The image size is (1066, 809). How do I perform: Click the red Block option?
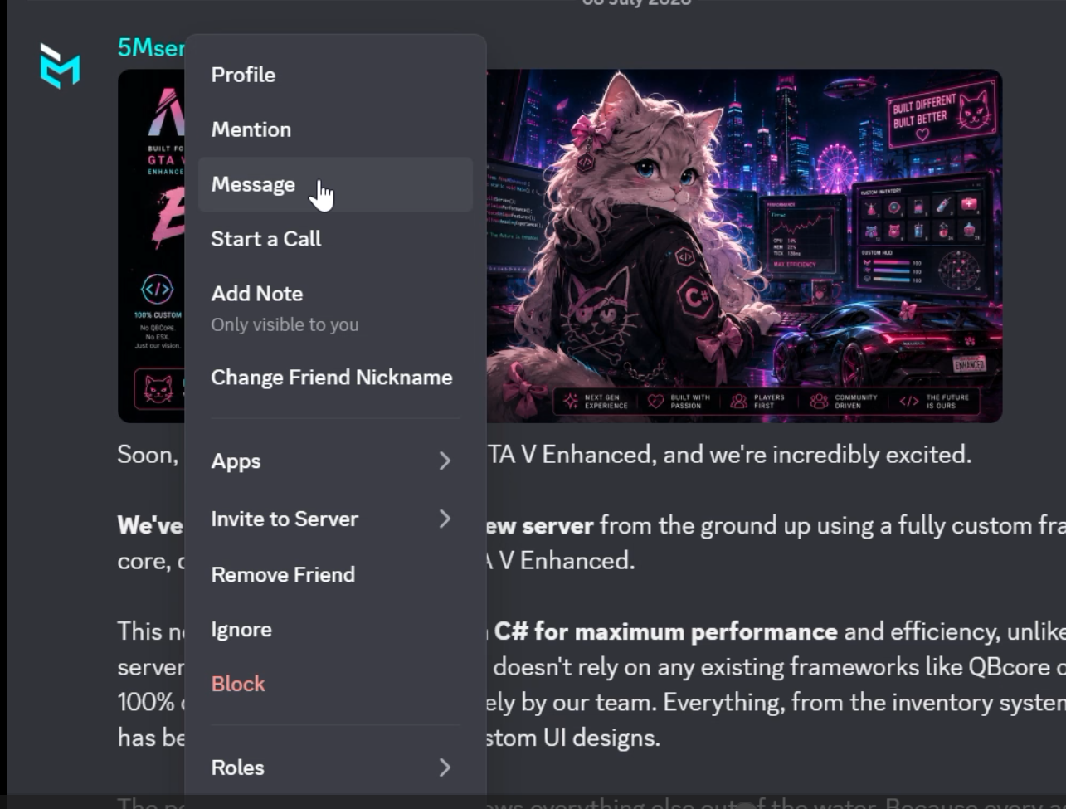(335, 685)
